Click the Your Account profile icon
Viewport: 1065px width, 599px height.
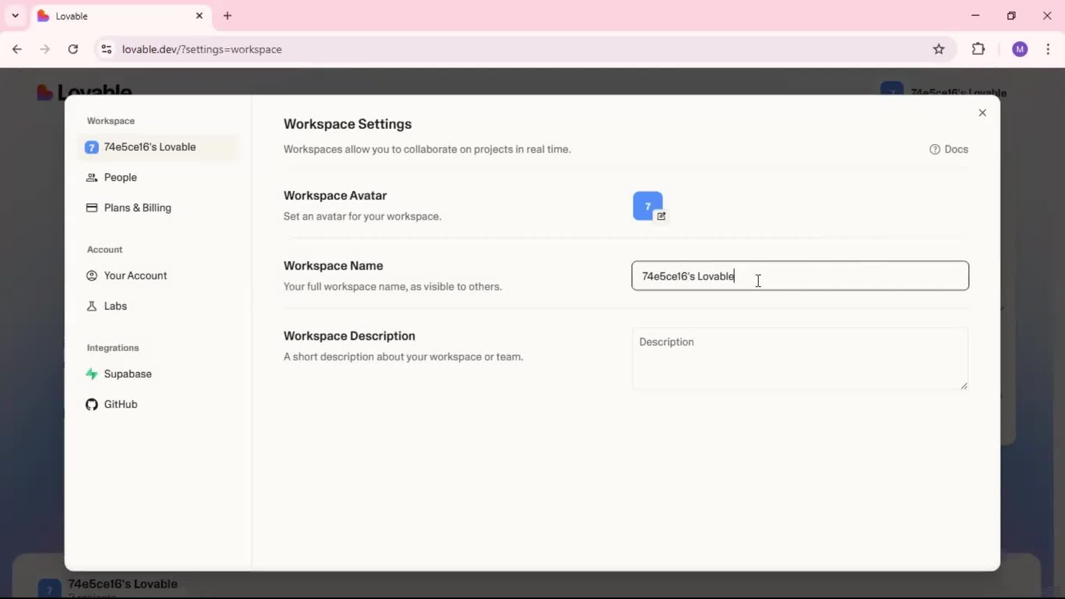click(x=92, y=276)
